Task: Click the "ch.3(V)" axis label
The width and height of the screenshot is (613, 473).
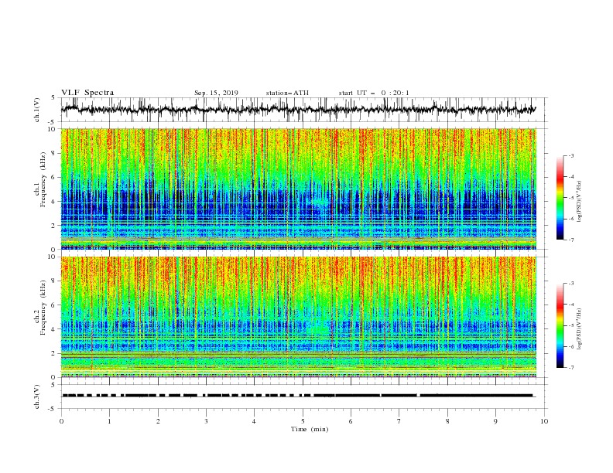Action: click(37, 396)
